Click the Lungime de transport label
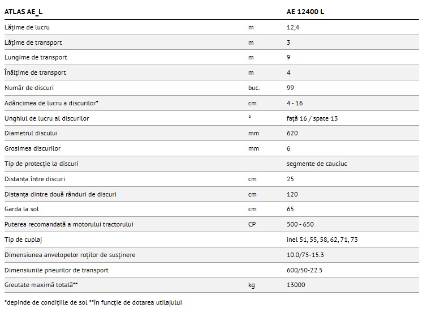The image size is (427, 312). pyautogui.click(x=35, y=57)
